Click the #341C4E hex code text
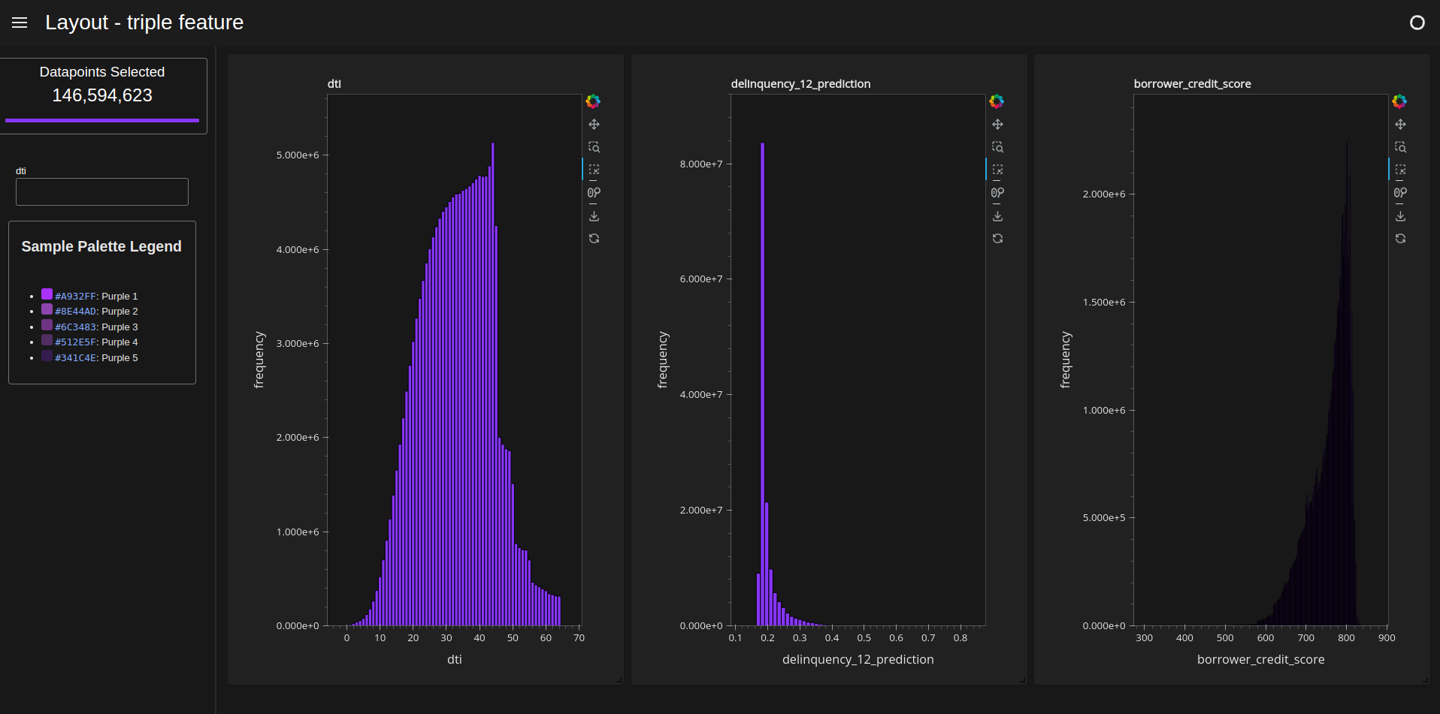 pyautogui.click(x=76, y=358)
